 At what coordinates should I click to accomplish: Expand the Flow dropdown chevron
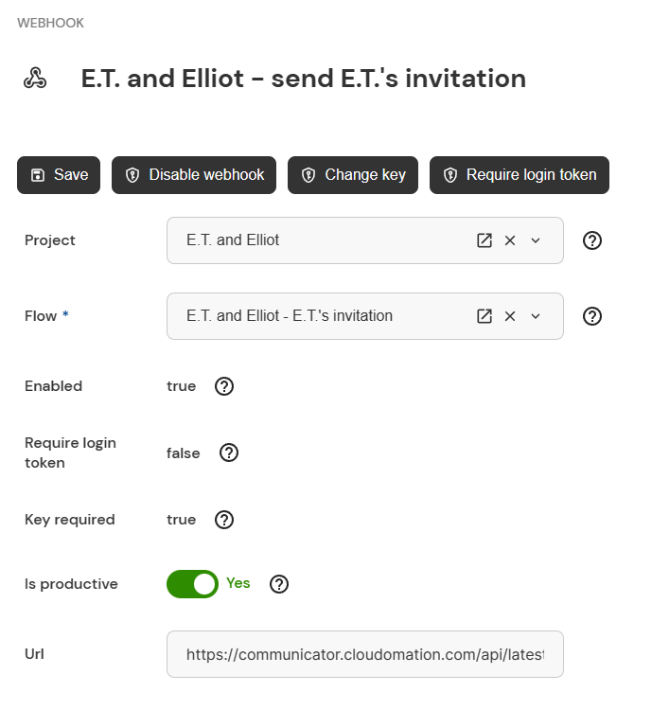[x=536, y=316]
